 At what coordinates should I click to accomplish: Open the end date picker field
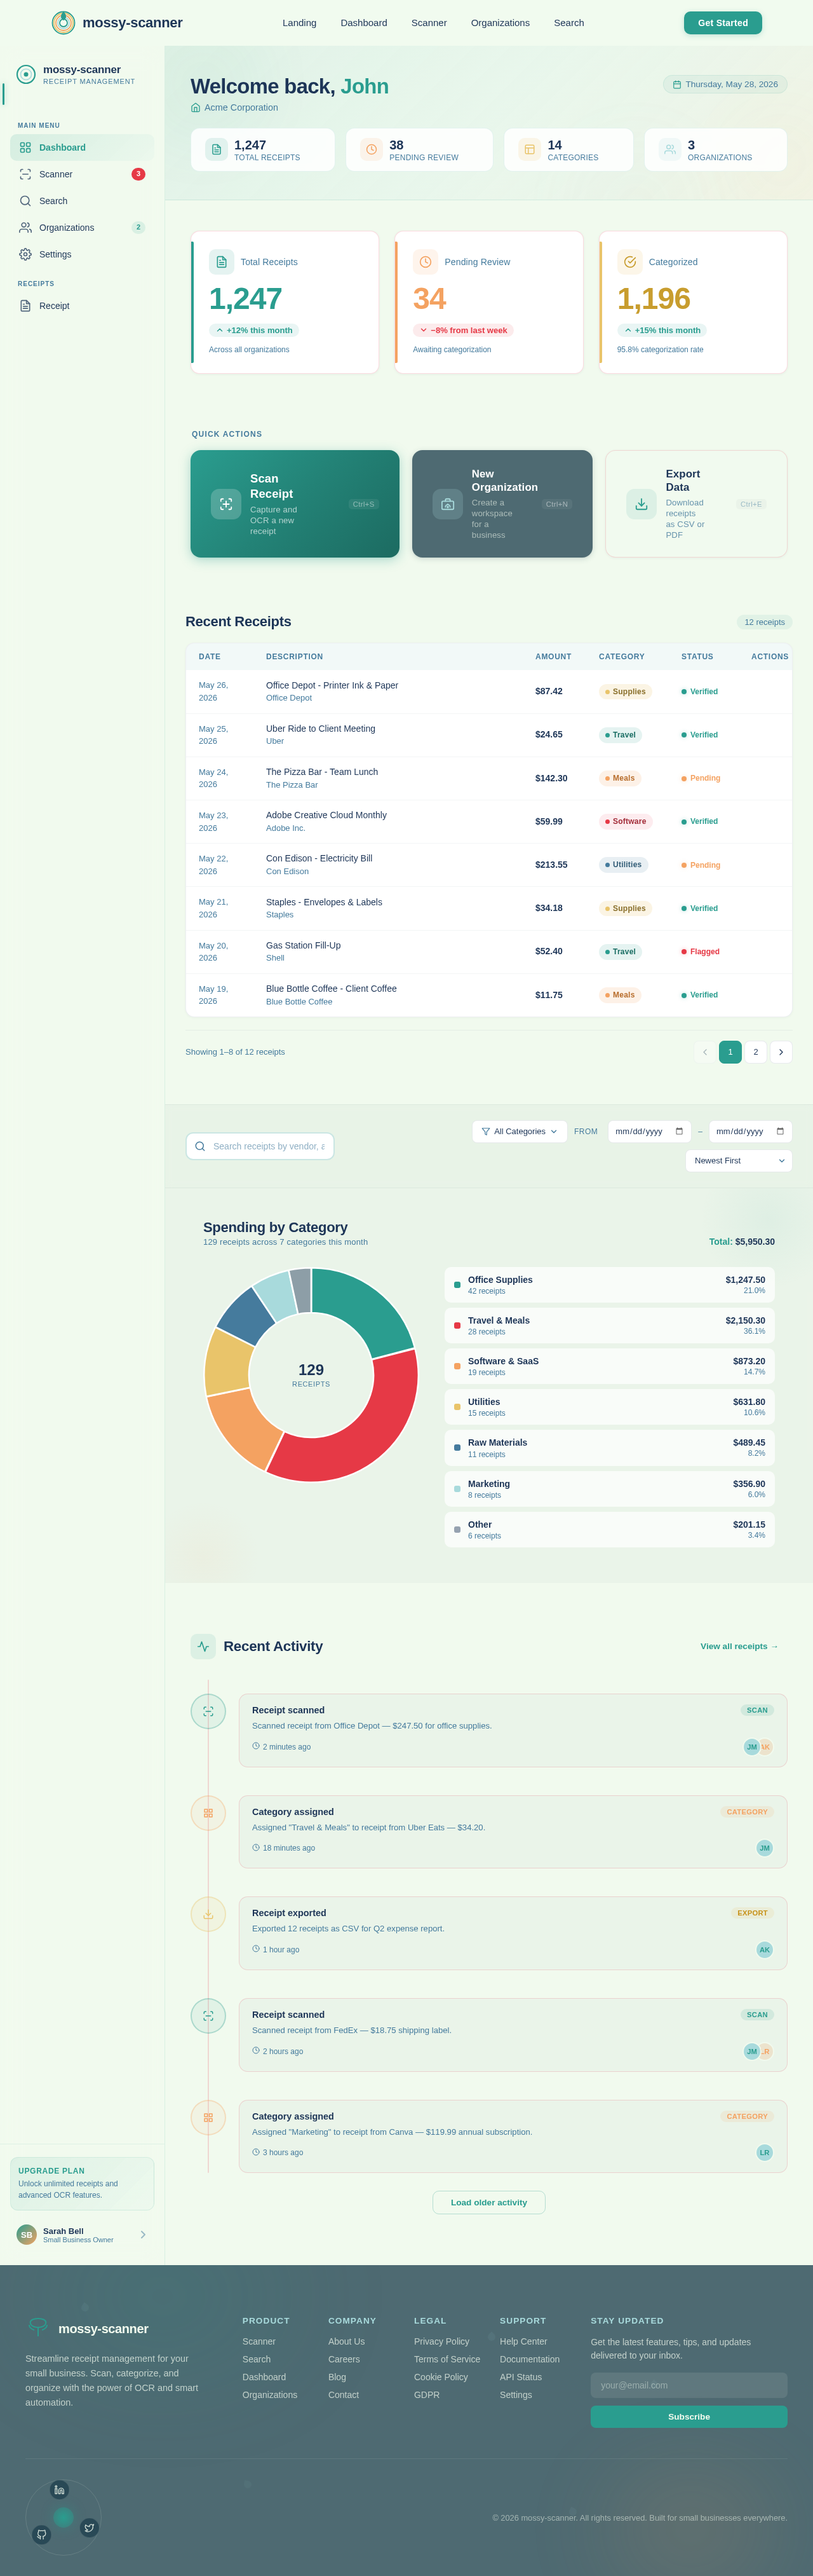click(750, 1131)
